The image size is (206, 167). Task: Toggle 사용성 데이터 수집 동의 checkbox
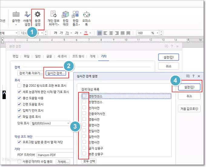pos(19,162)
